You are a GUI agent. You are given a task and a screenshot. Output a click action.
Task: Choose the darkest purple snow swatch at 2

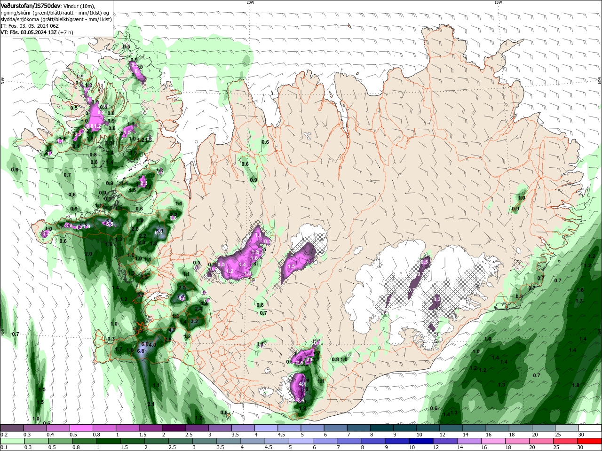pos(173,428)
